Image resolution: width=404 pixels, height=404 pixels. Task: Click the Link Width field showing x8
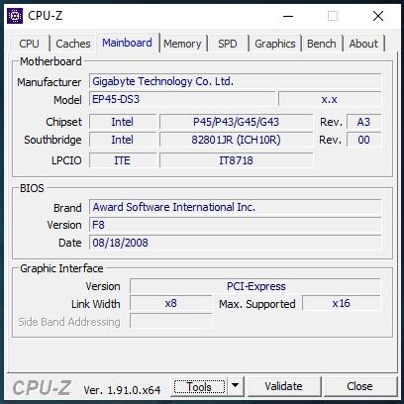170,303
